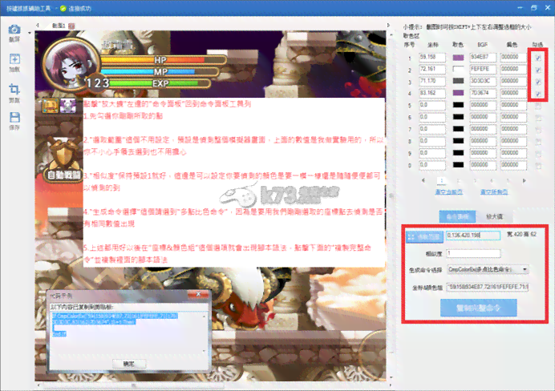Click coordinate field showing 72,161

[431, 69]
